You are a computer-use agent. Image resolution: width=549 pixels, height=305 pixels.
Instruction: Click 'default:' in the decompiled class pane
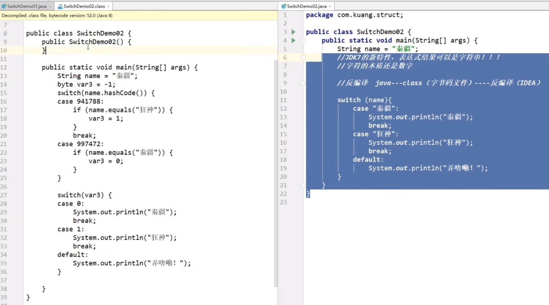click(x=73, y=255)
